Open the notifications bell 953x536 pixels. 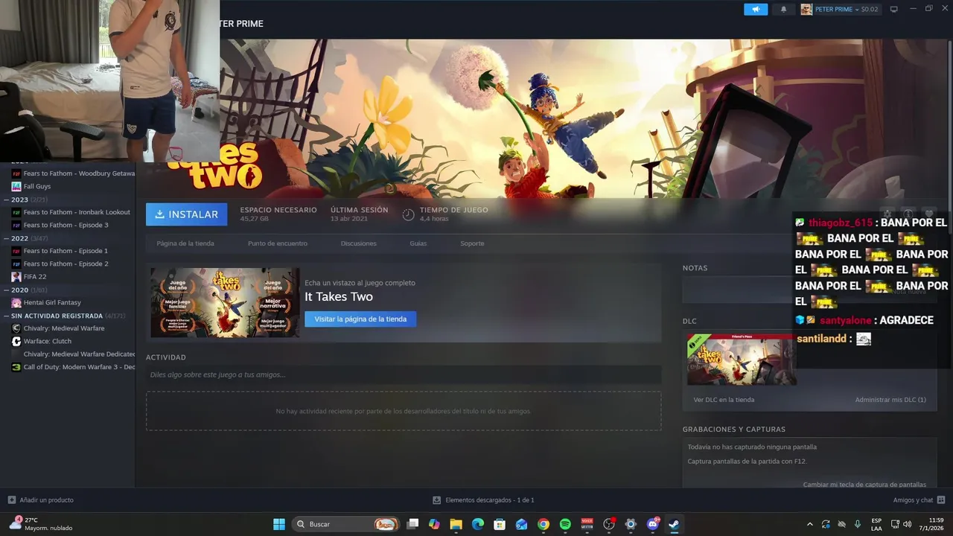pyautogui.click(x=783, y=9)
